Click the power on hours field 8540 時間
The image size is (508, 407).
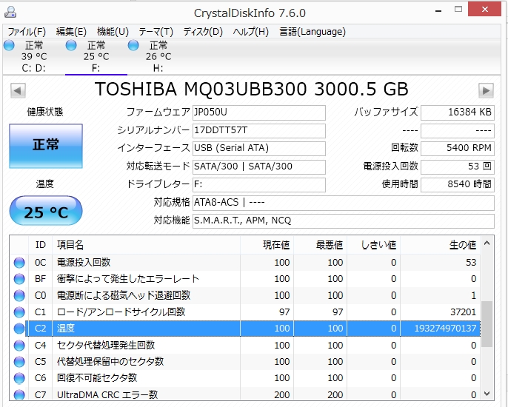click(458, 184)
